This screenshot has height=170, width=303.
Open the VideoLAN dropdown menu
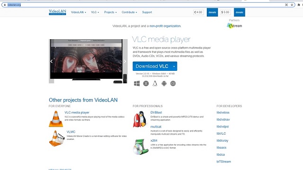(x=79, y=12)
